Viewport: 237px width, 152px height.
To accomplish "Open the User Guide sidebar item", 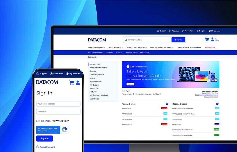I will click(x=95, y=99).
